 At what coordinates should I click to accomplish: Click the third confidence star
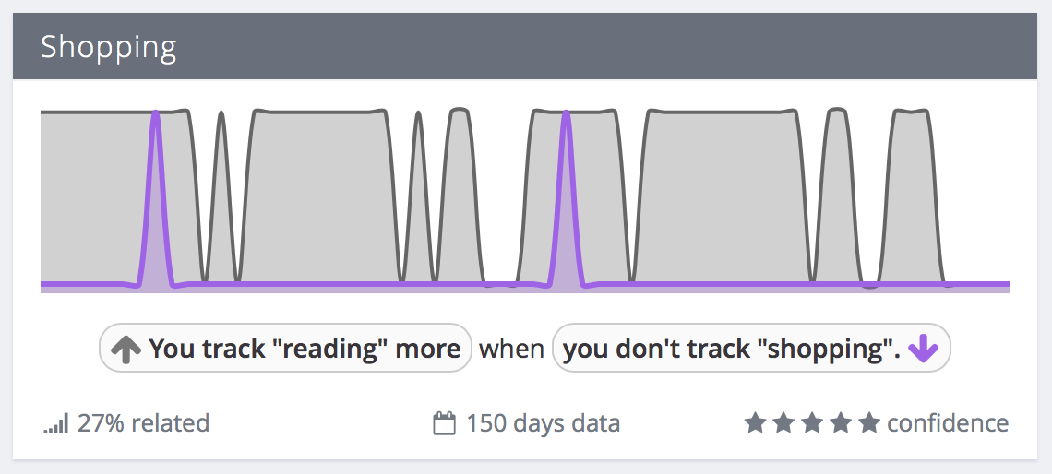tap(812, 423)
